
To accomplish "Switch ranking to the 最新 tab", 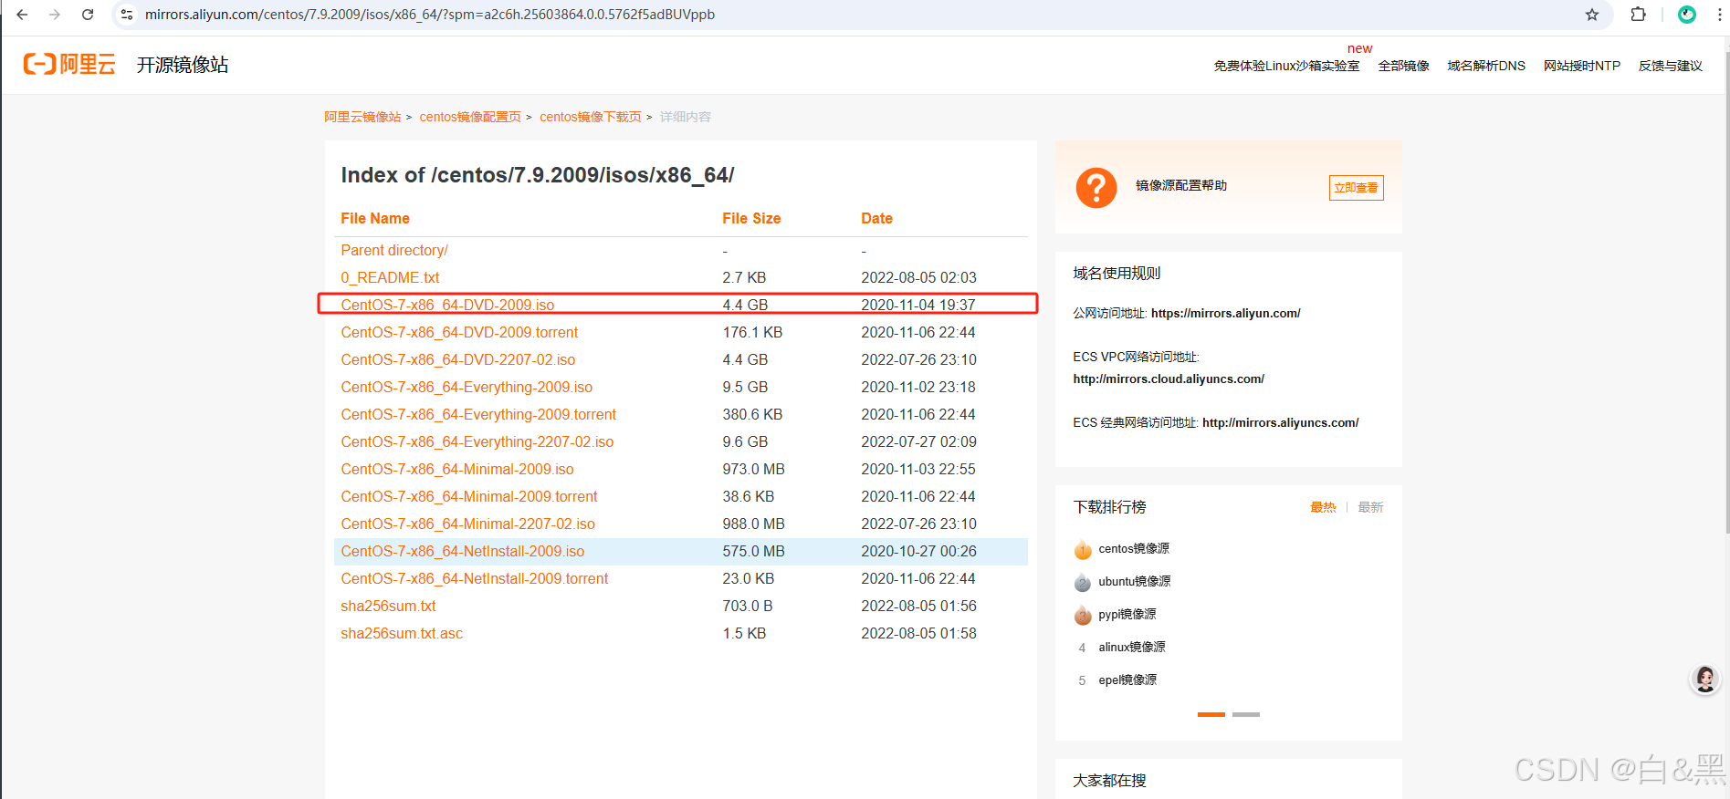I will [x=1370, y=507].
